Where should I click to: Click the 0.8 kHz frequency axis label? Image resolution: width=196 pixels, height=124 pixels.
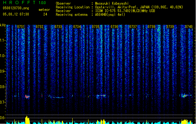coord(2,87)
